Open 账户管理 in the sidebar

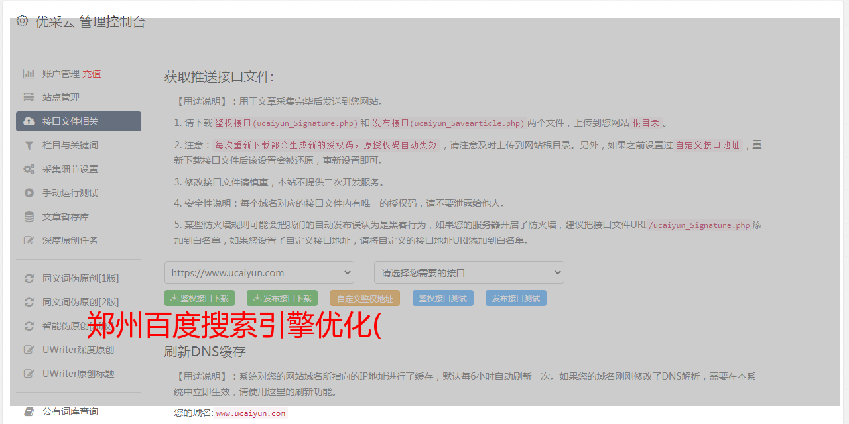[61, 74]
